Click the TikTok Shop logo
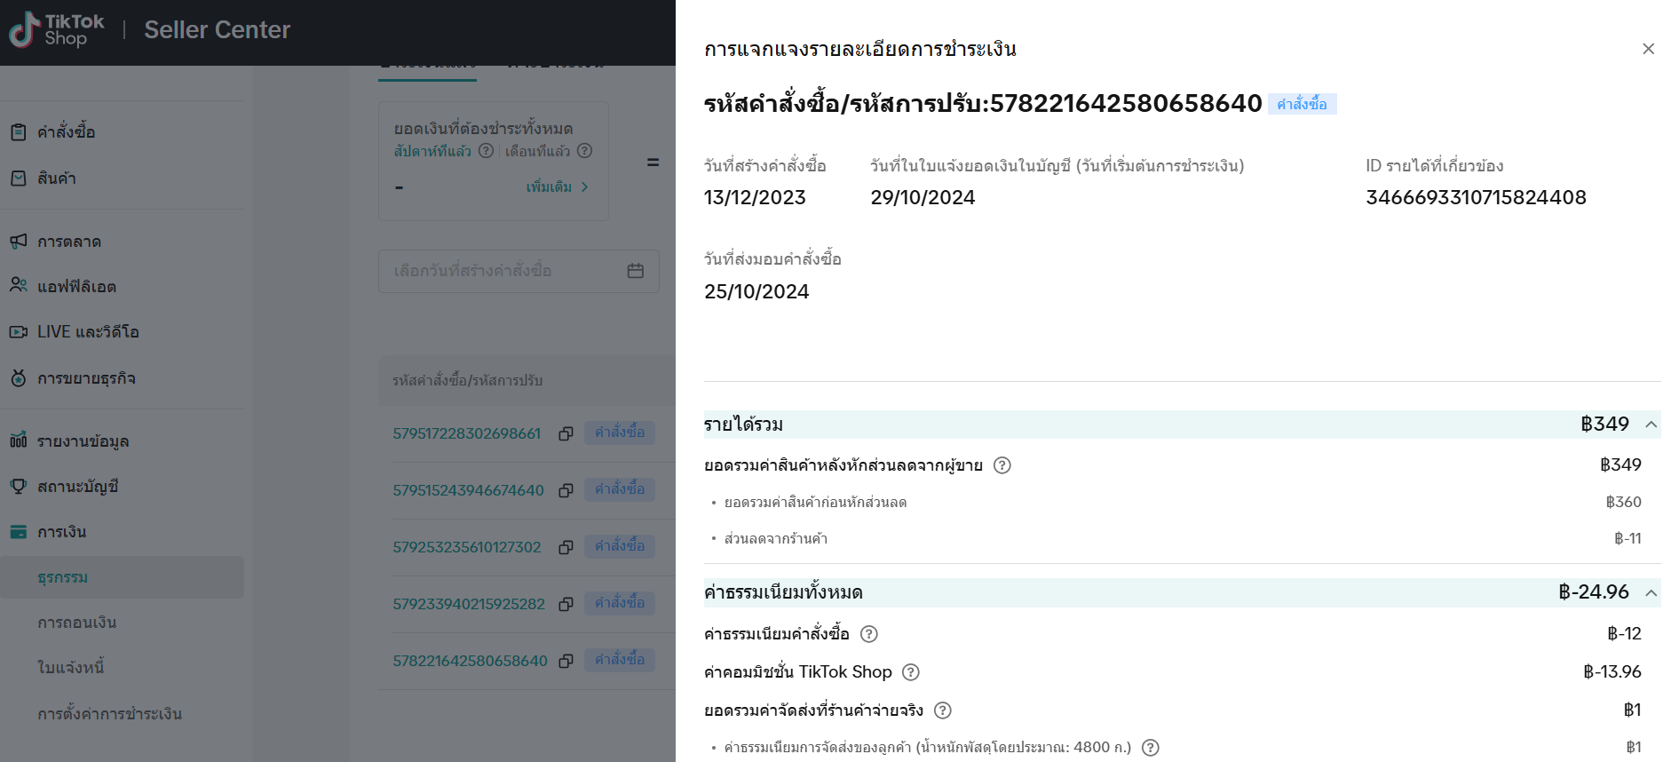This screenshot has height=762, width=1679. tap(57, 30)
